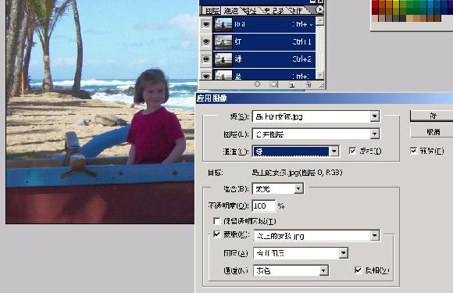Toggle visibility of the green channel
This screenshot has height=293, width=453.
point(206,59)
